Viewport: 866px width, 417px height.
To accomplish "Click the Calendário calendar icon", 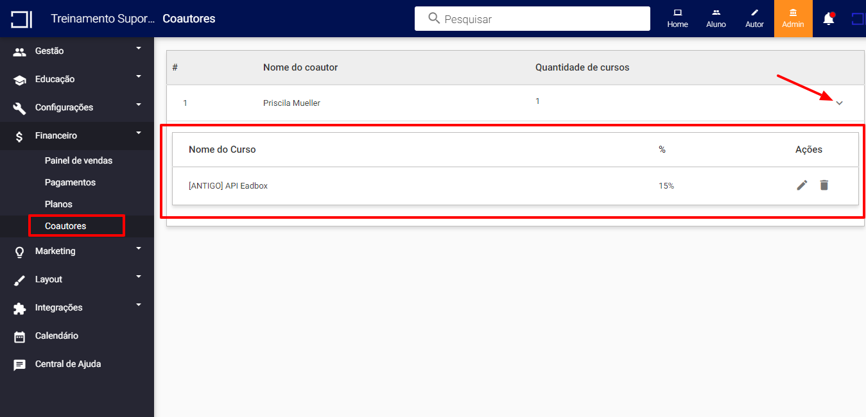I will coord(20,337).
